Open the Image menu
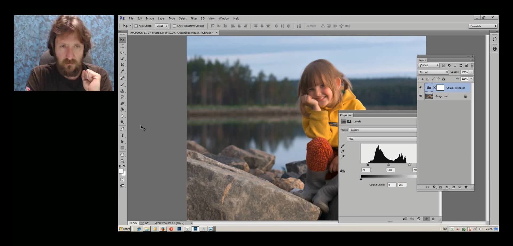The height and width of the screenshot is (246, 513). click(x=150, y=18)
